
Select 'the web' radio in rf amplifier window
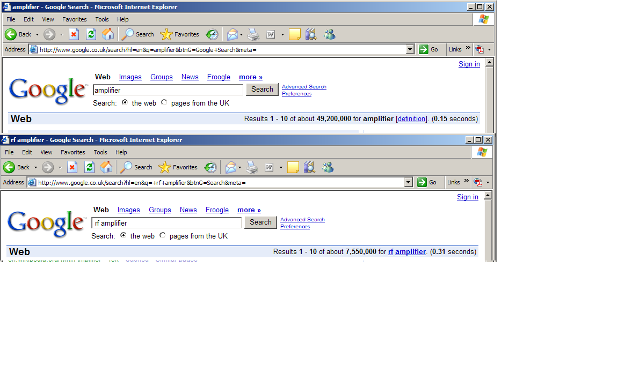tap(123, 235)
